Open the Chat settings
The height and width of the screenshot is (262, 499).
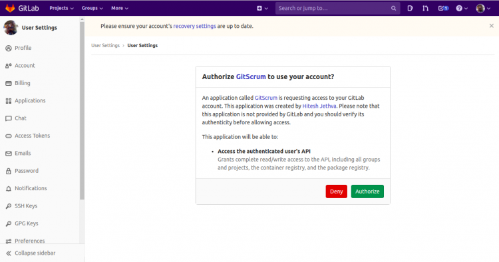click(x=21, y=118)
